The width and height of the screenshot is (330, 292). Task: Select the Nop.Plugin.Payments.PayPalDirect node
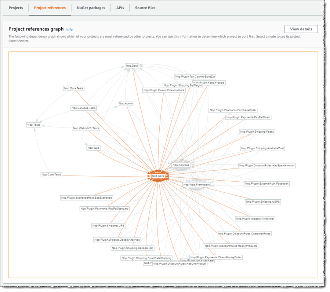[248, 117]
